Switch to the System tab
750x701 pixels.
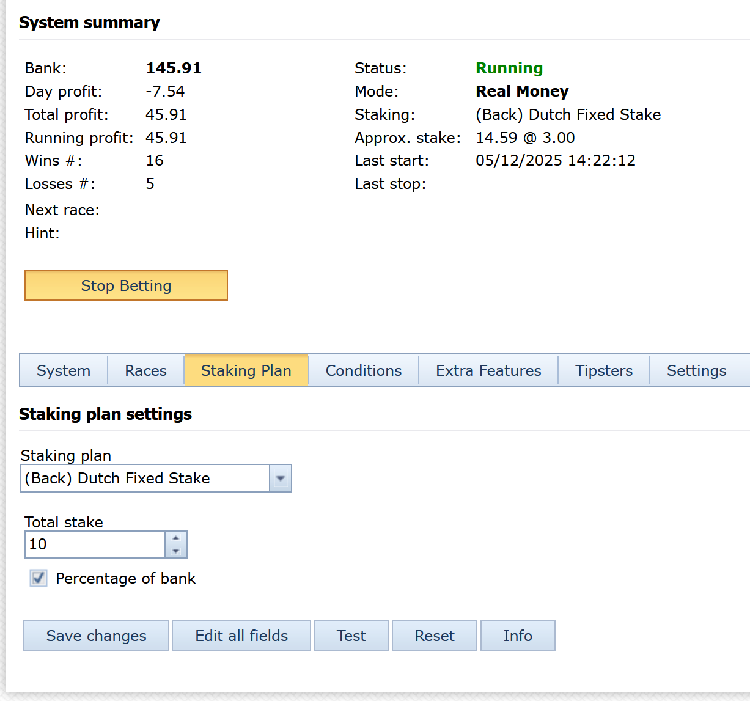pyautogui.click(x=64, y=370)
